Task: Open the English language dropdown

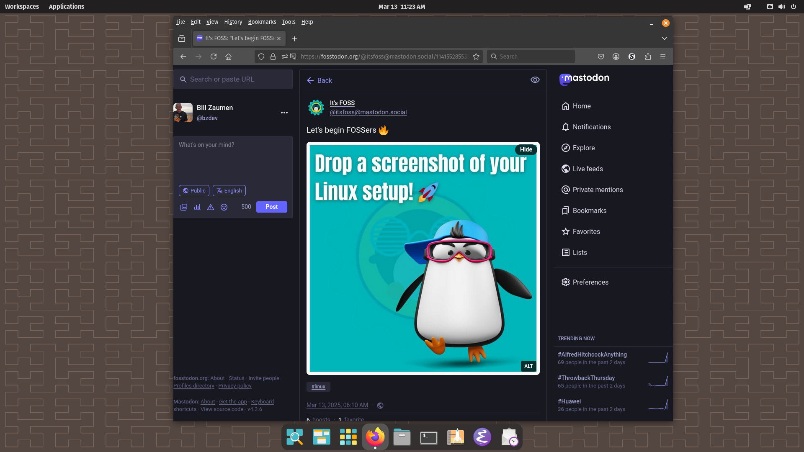Action: (229, 190)
